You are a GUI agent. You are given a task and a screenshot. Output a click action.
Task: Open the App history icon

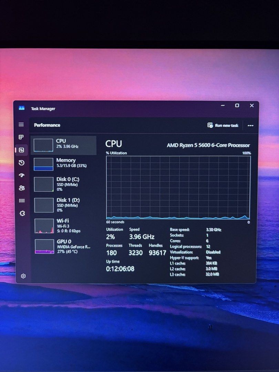(x=22, y=163)
